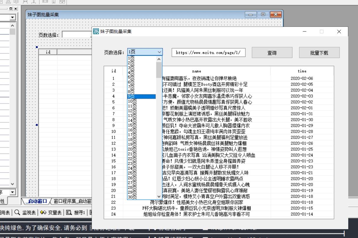The height and width of the screenshot is (238, 358).
Task: Click the dropdown list scroll-up arrow
Action: coord(159,59)
